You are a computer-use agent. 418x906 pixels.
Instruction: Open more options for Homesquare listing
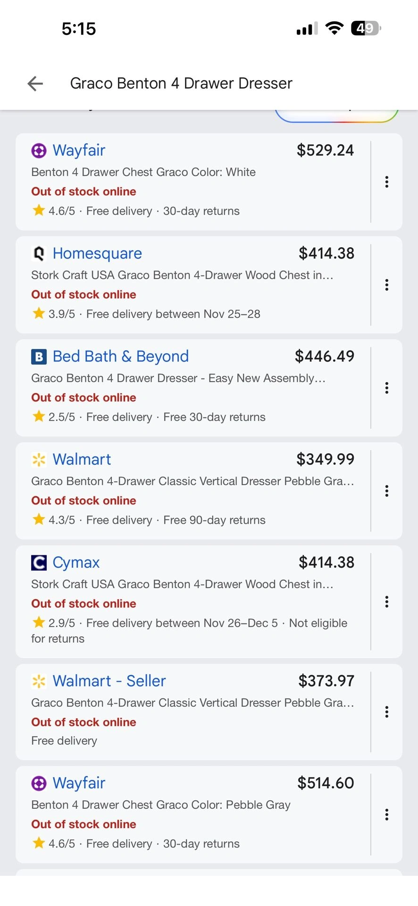[386, 285]
